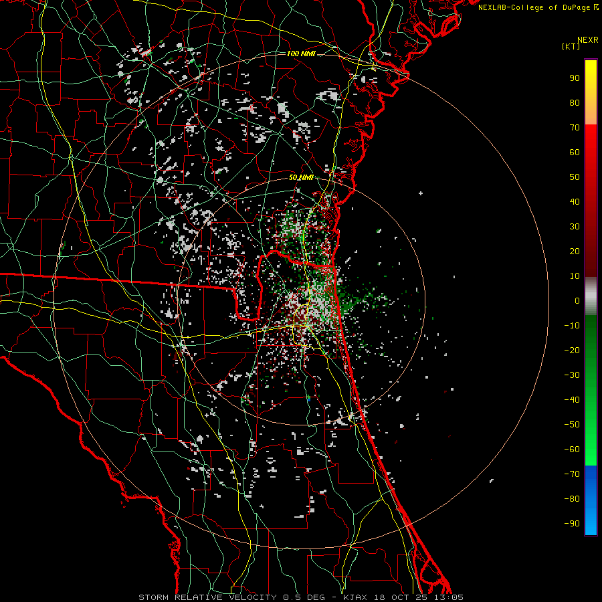Click the 20 value on the velocity scale

coord(575,252)
